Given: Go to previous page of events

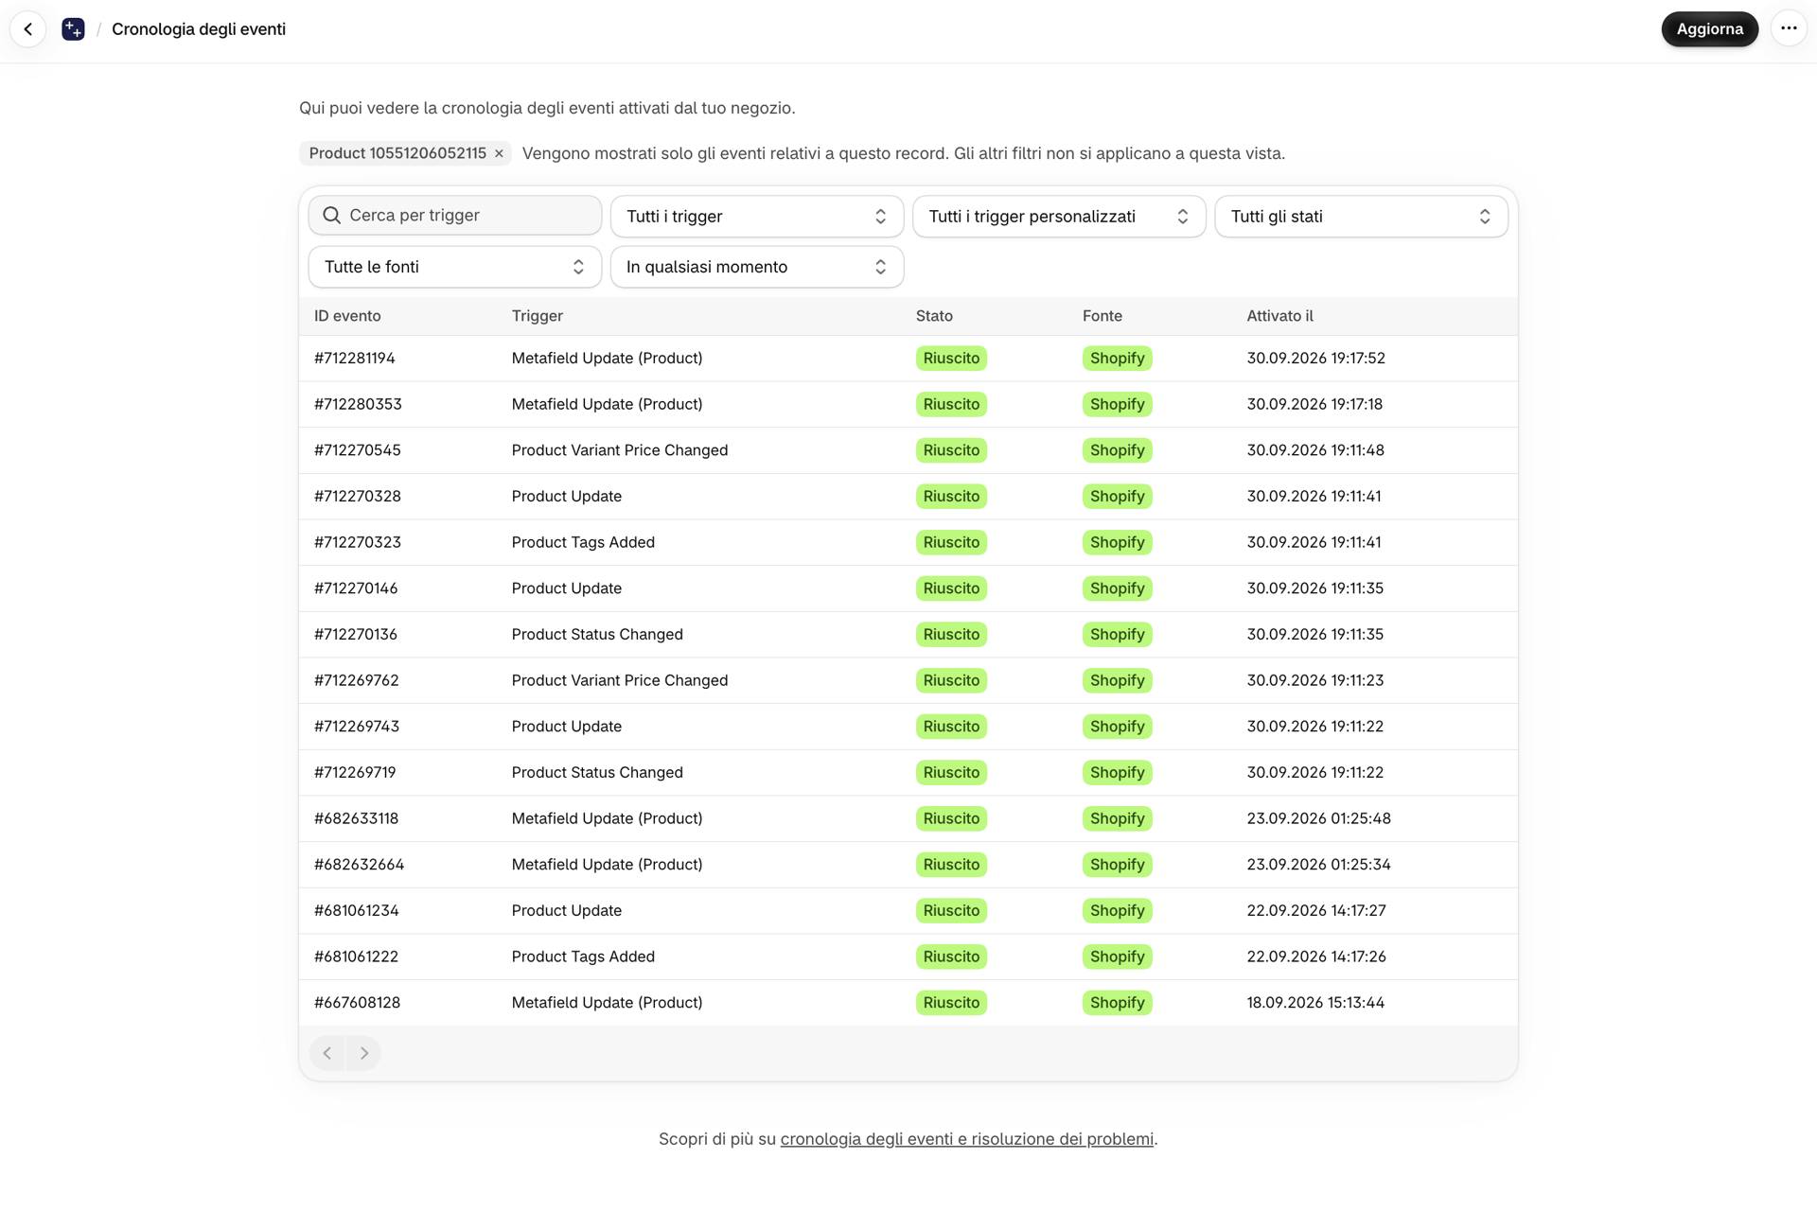Looking at the screenshot, I should tap(327, 1053).
